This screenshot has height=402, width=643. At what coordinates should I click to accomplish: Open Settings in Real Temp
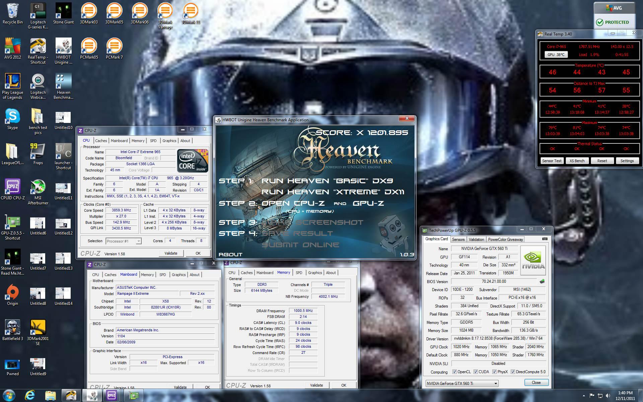[627, 161]
